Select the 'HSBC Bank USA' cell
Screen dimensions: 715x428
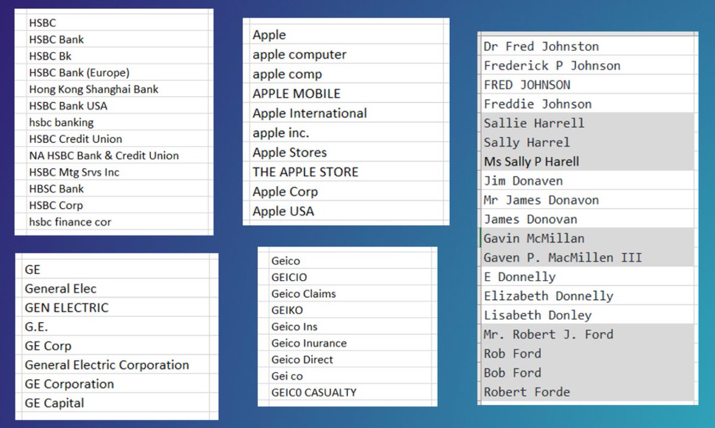point(116,106)
